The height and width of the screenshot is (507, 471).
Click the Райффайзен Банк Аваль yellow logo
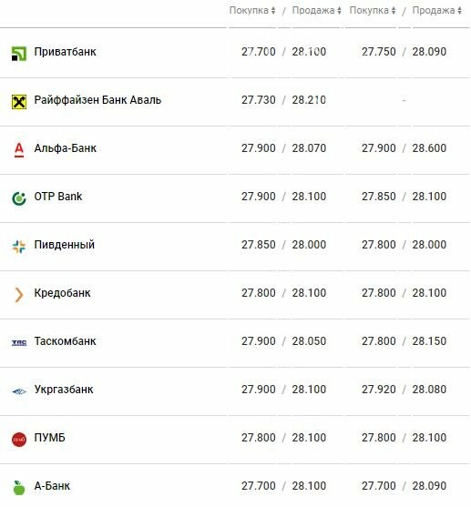pos(19,102)
